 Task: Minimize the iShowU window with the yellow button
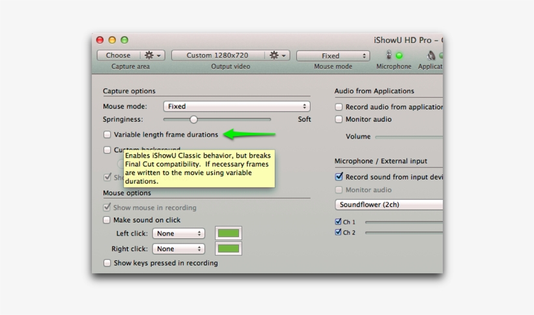[112, 40]
